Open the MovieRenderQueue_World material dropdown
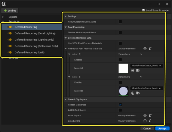 click(146, 66)
